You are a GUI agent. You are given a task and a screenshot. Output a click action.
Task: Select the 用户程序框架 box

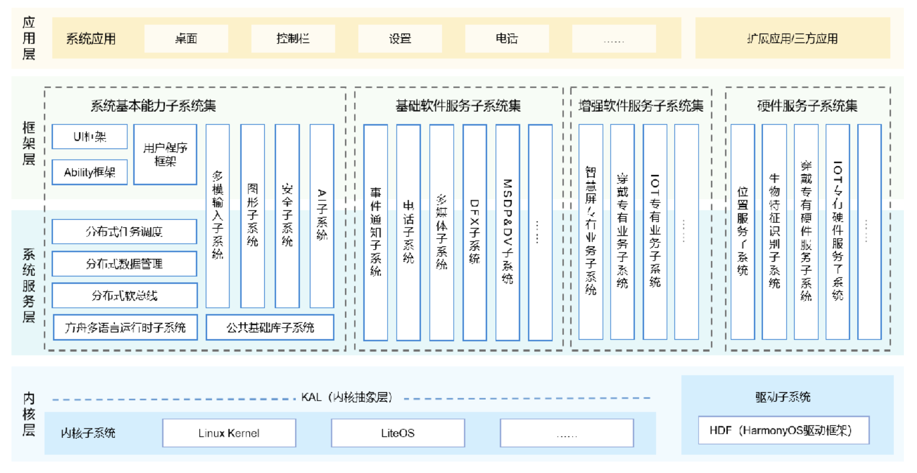click(x=165, y=154)
